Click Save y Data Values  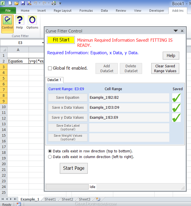[68, 118]
